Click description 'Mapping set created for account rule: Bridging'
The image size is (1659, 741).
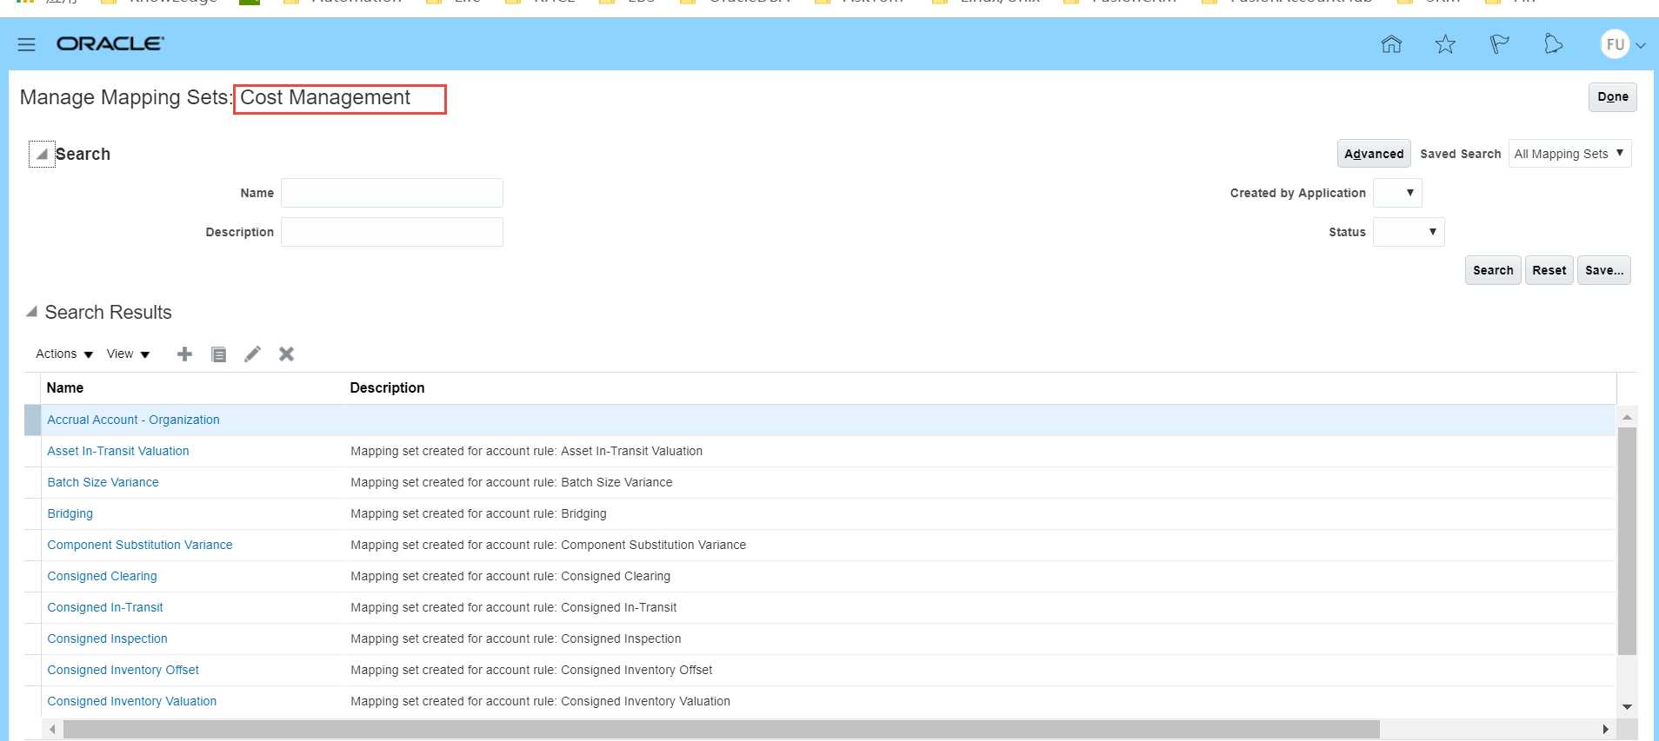[x=478, y=513]
